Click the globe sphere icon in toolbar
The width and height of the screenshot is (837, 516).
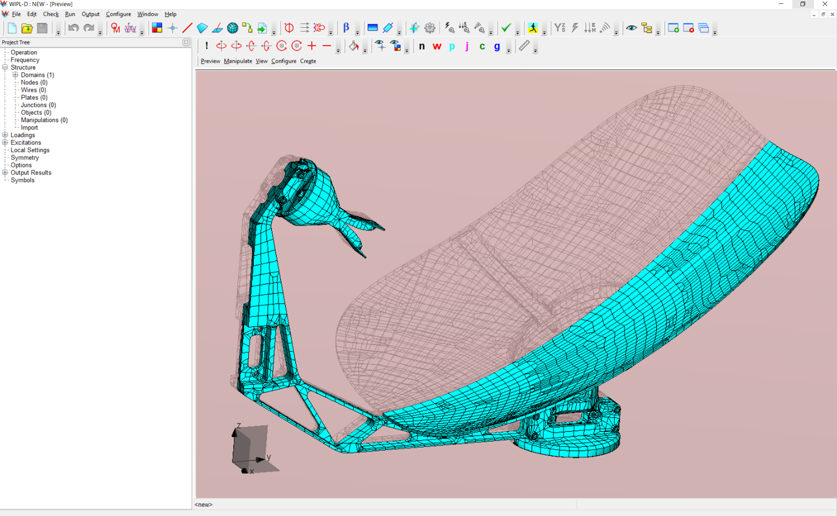[x=233, y=28]
